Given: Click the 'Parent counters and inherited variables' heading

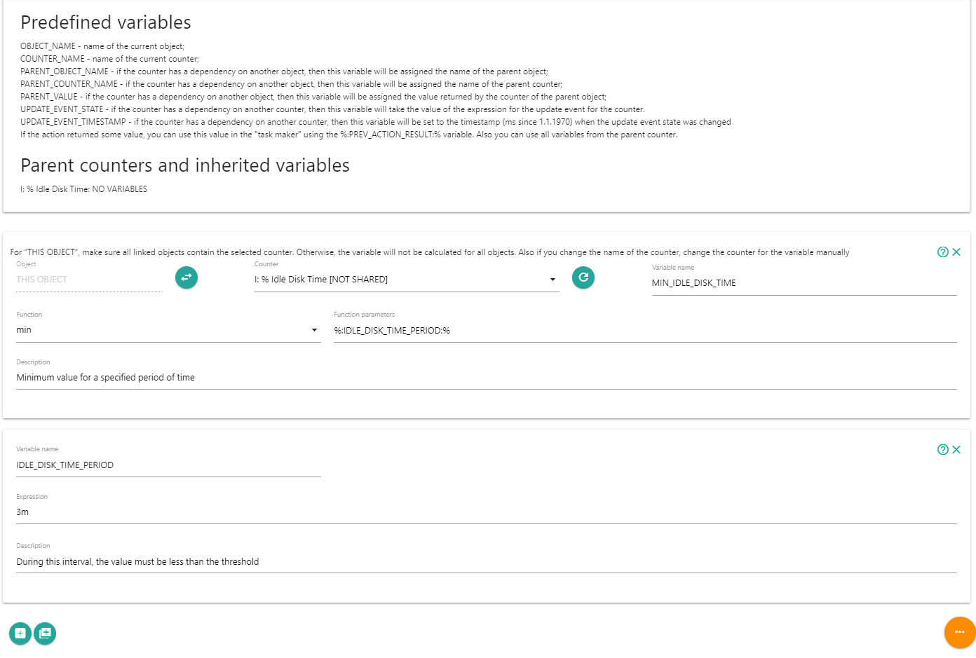Looking at the screenshot, I should point(185,165).
